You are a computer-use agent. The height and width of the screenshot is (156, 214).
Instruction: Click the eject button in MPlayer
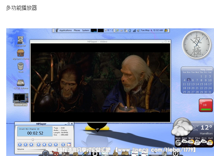[63, 144]
